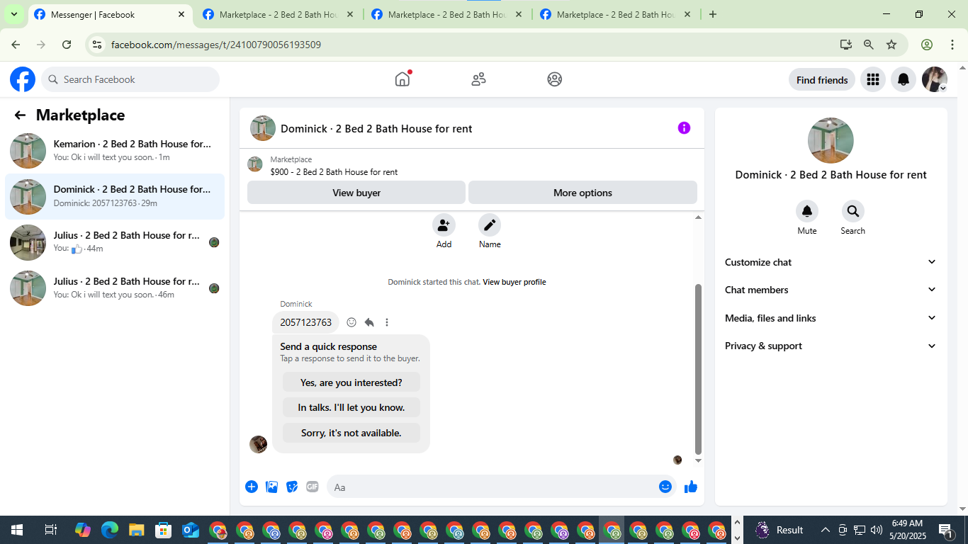The width and height of the screenshot is (968, 544).
Task: Add people to the chat
Action: pos(444,225)
